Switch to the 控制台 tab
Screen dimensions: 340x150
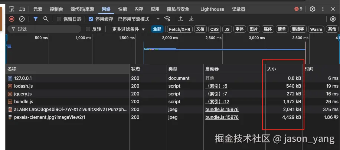(x=56, y=9)
